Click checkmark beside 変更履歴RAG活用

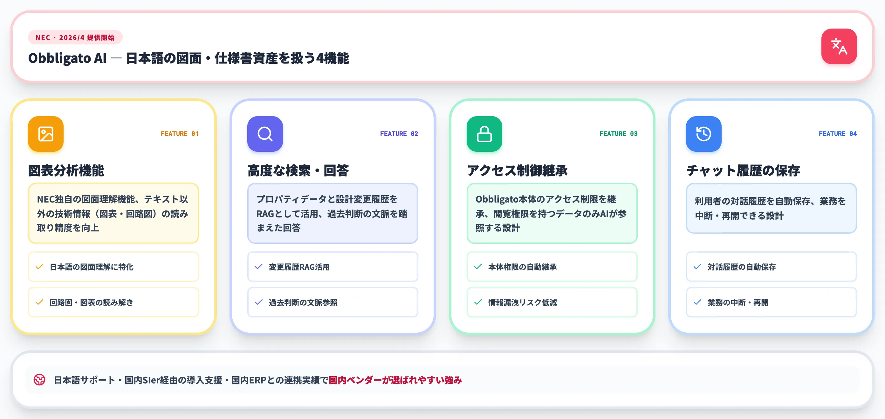259,267
